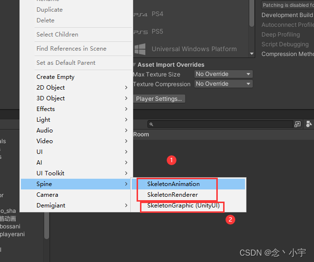Image resolution: width=314 pixels, height=262 pixels.
Task: Select SkeletonGraphic (UnityUI) option
Action: pyautogui.click(x=188, y=206)
